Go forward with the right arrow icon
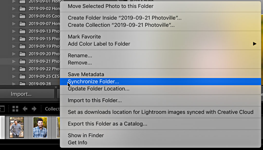This screenshot has width=263, height=150. tap(34, 109)
